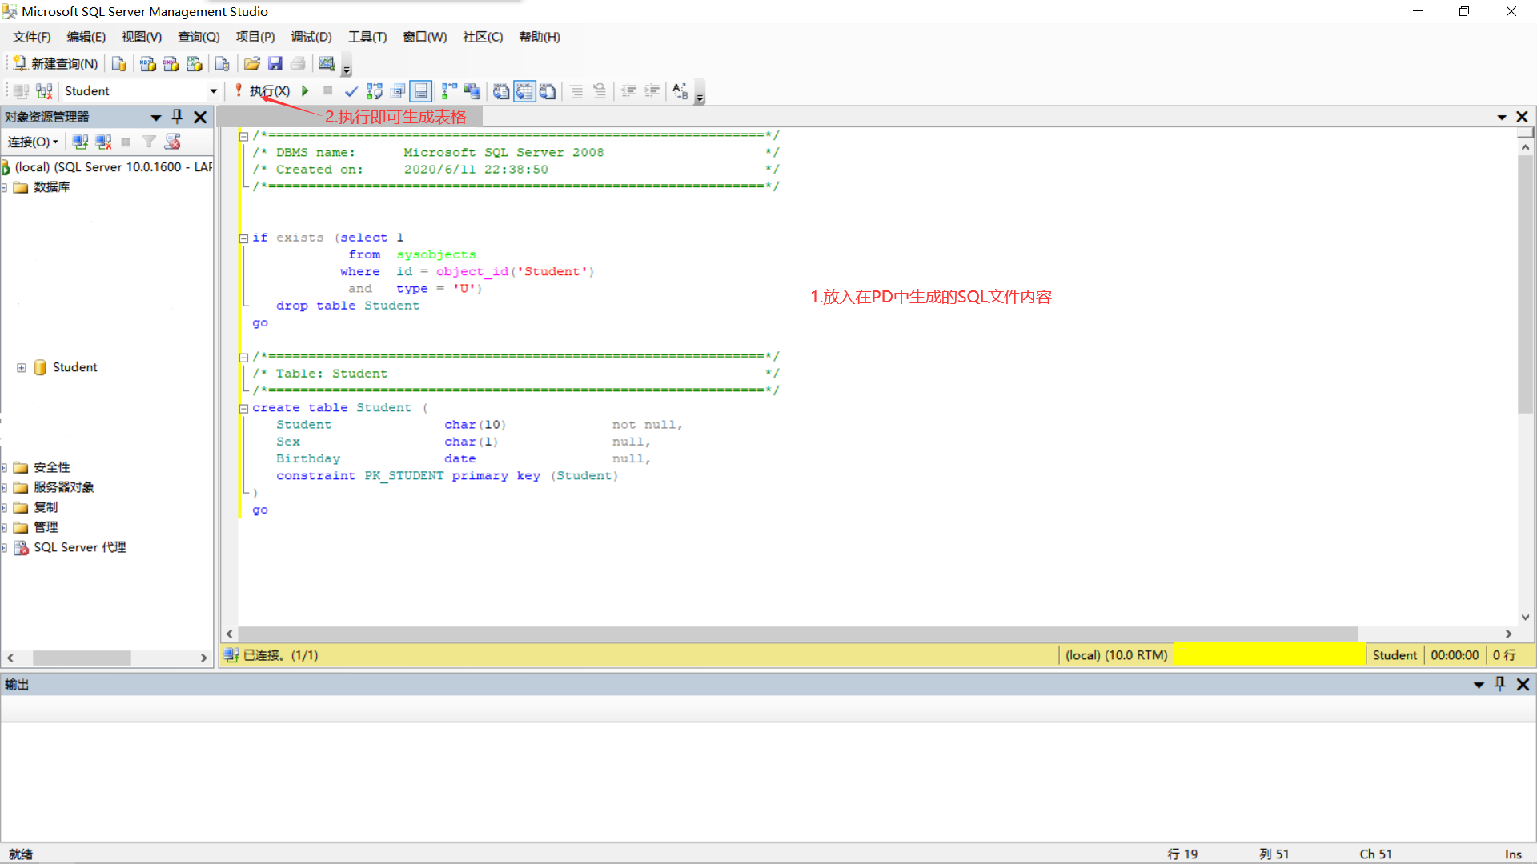The width and height of the screenshot is (1537, 864).
Task: Open the editor active files dropdown arrow
Action: (1502, 118)
